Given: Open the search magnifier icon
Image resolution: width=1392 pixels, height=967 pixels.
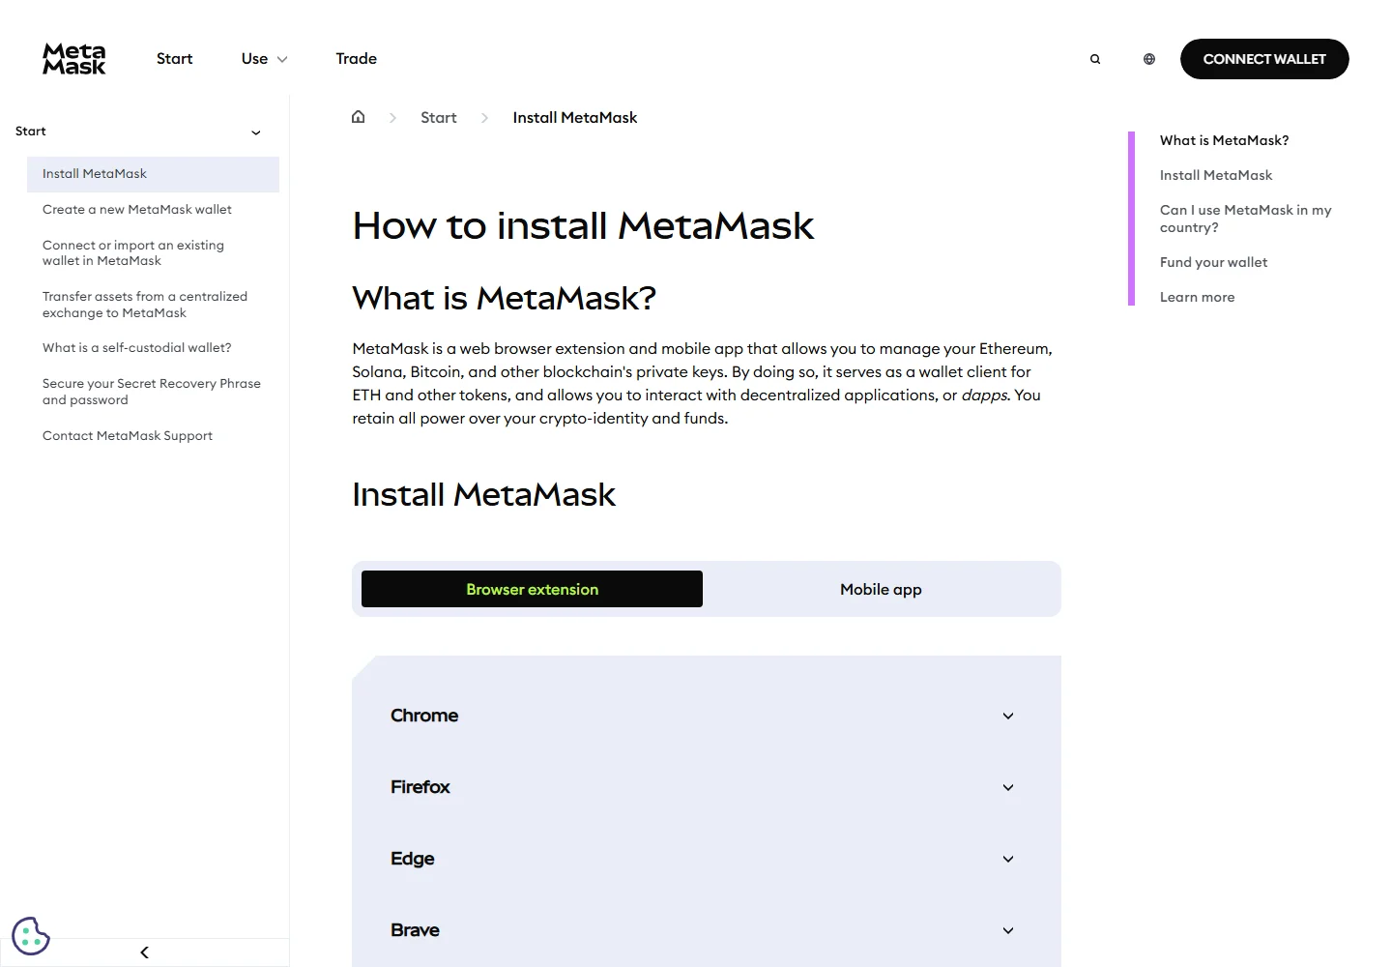Looking at the screenshot, I should coord(1095,59).
